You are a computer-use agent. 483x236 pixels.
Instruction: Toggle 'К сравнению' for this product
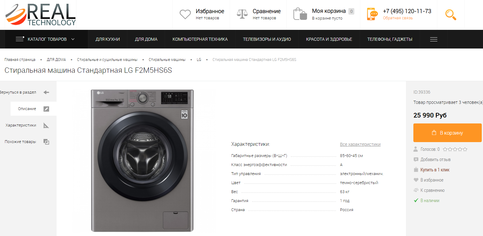pyautogui.click(x=432, y=190)
